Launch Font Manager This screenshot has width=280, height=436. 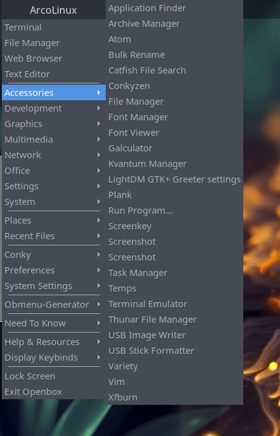click(x=174, y=117)
